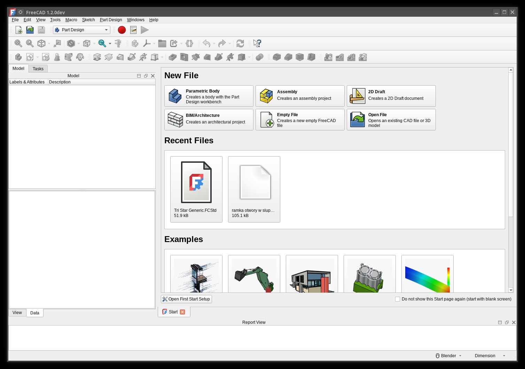Click the What's This help cursor icon

pos(257,43)
